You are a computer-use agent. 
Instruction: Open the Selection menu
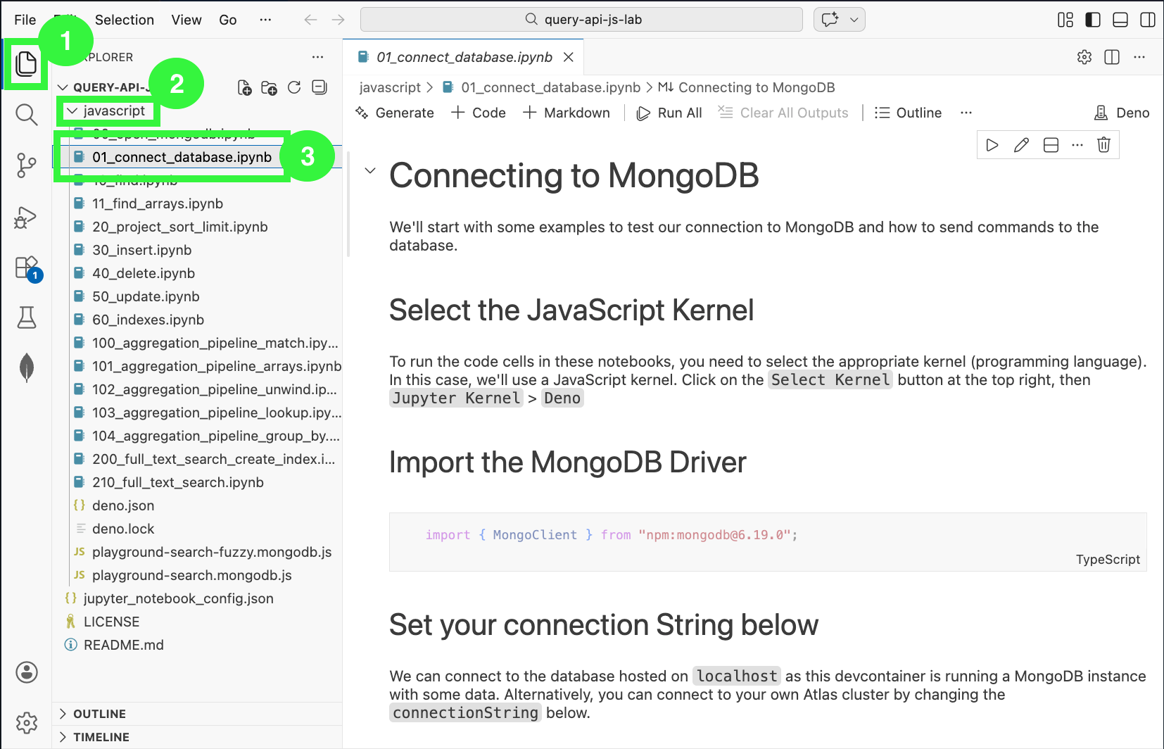124,20
